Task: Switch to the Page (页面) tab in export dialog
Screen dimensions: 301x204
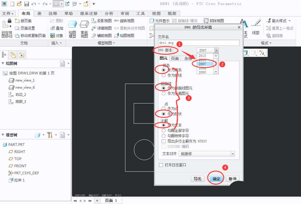Action: point(175,58)
